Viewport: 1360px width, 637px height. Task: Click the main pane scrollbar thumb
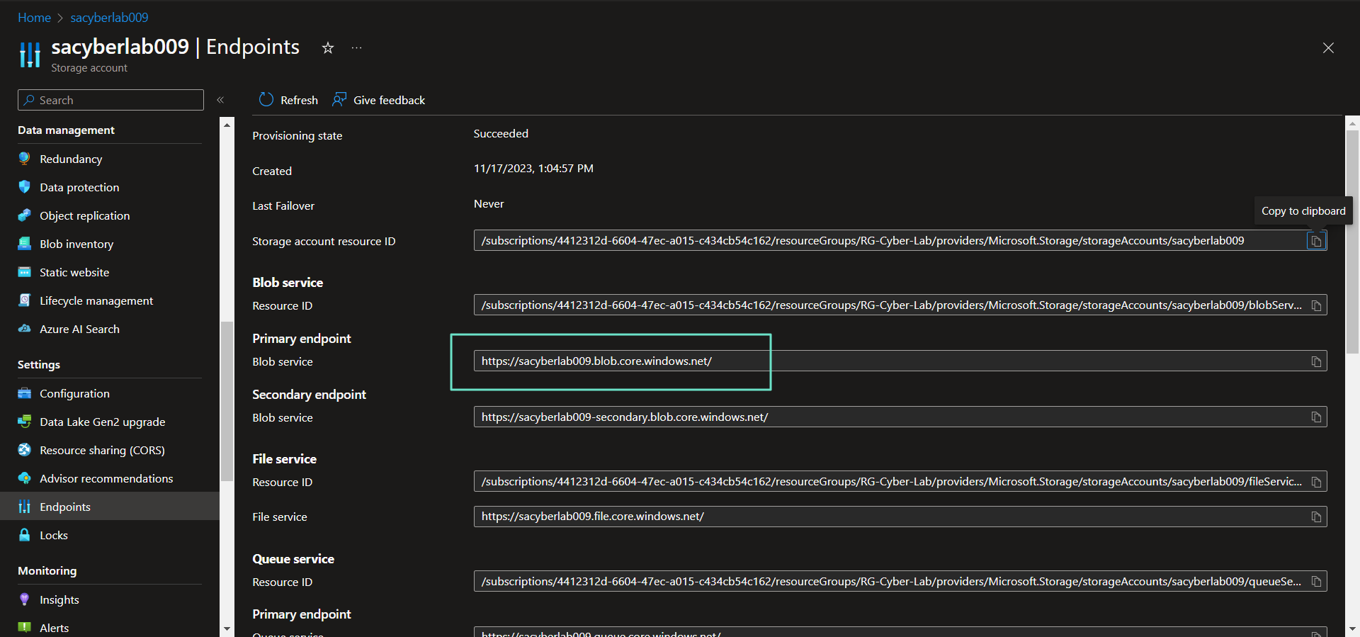(1352, 241)
